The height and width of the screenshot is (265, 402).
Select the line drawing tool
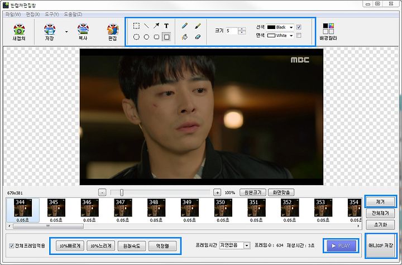[x=146, y=26]
